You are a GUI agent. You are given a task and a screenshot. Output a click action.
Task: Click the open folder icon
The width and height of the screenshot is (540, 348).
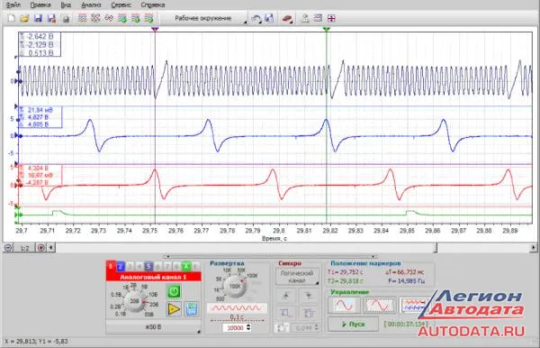tap(24, 18)
